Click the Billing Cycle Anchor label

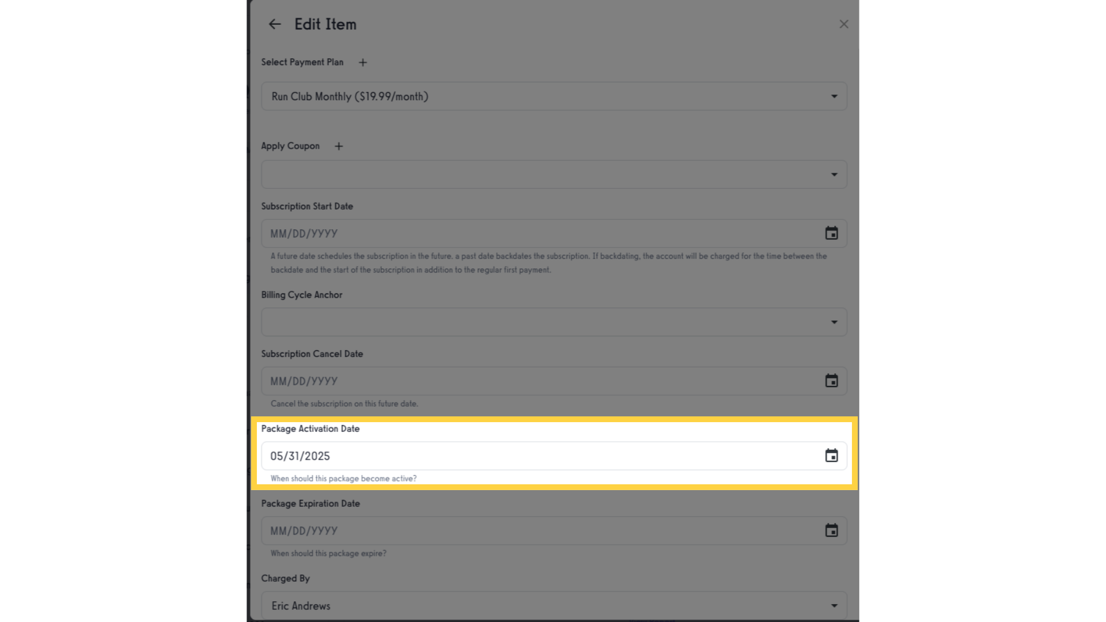(302, 295)
